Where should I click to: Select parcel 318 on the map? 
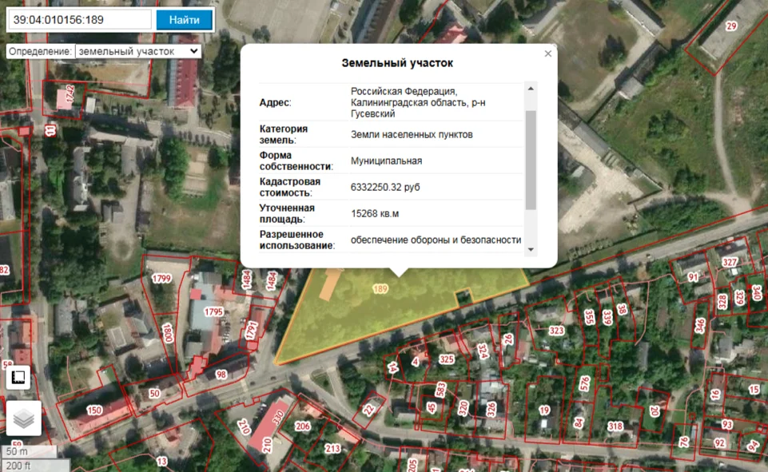pyautogui.click(x=615, y=426)
